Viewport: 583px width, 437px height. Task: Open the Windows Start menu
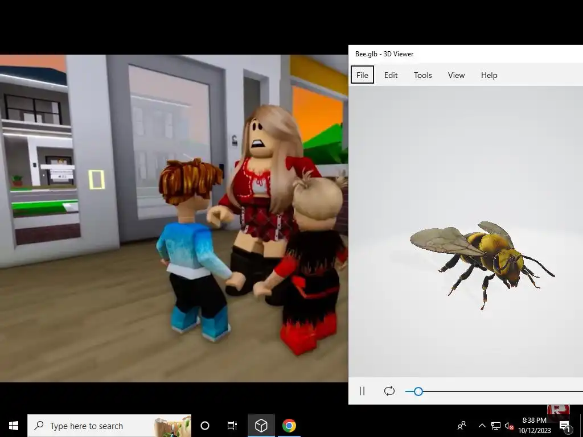point(14,426)
